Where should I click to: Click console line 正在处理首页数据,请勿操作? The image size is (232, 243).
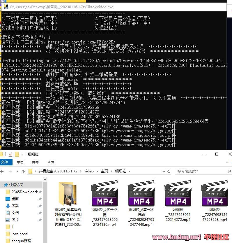click(76, 93)
